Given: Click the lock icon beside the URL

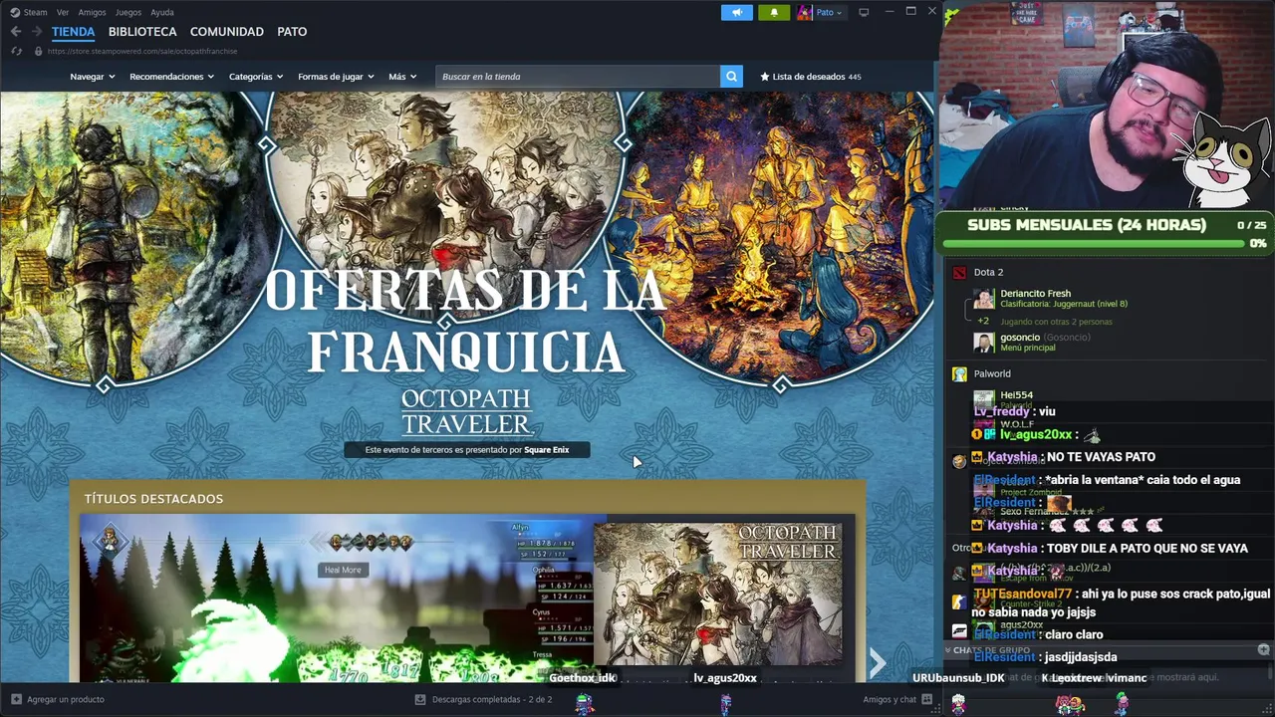Looking at the screenshot, I should point(38,51).
